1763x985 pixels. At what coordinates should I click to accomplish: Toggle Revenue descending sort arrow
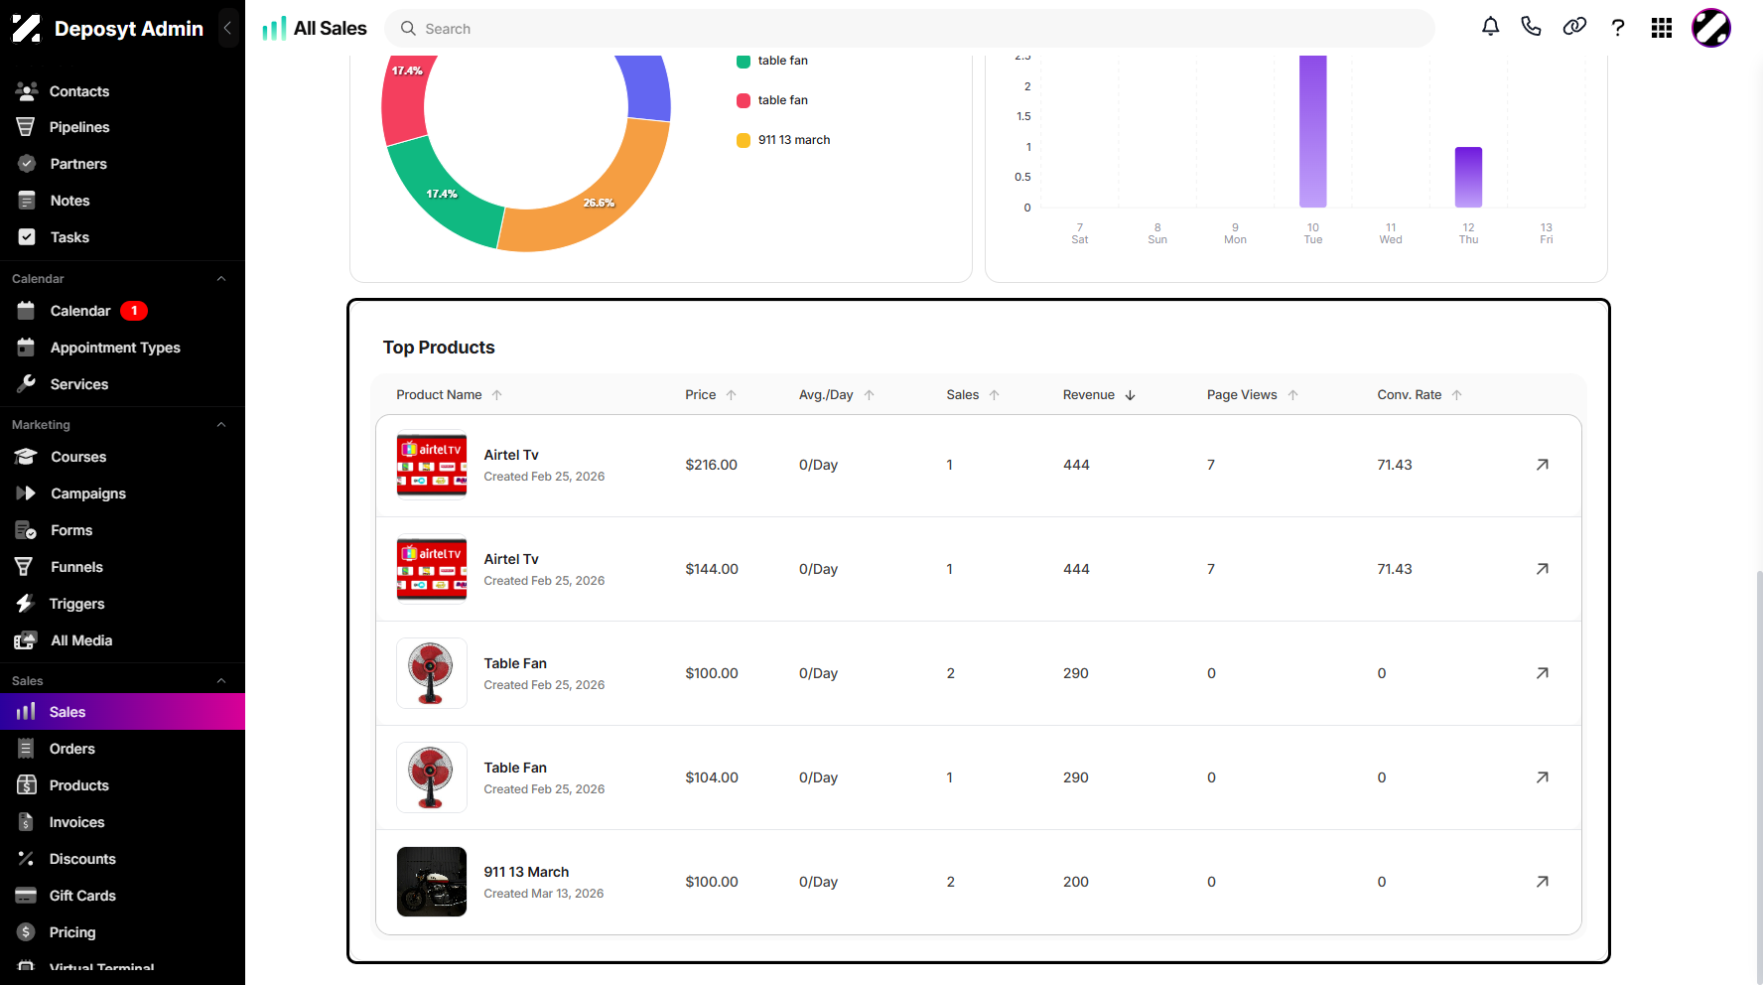[1131, 395]
